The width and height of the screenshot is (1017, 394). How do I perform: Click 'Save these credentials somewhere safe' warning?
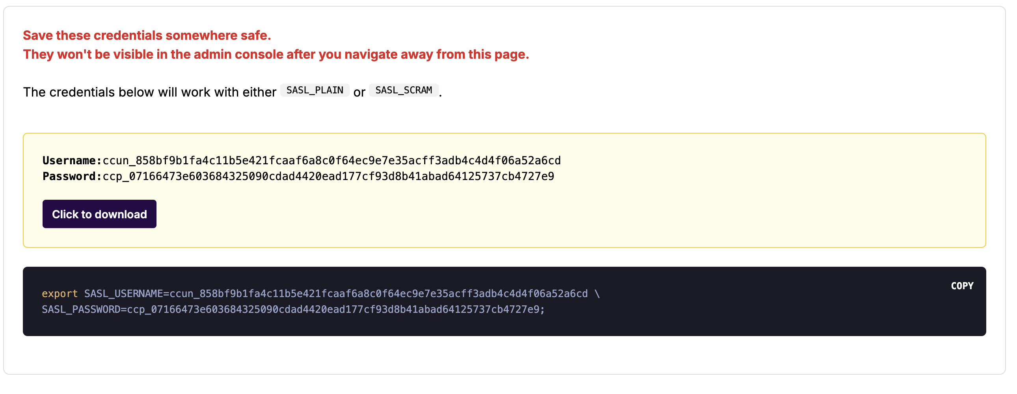pos(147,35)
